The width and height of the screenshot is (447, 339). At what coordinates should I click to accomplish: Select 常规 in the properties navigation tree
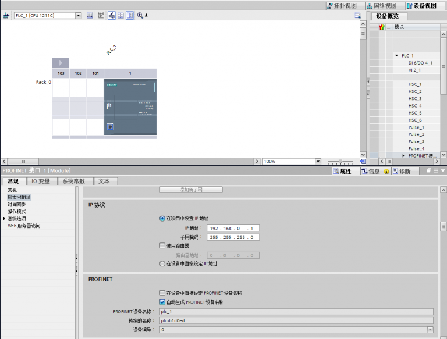click(12, 190)
